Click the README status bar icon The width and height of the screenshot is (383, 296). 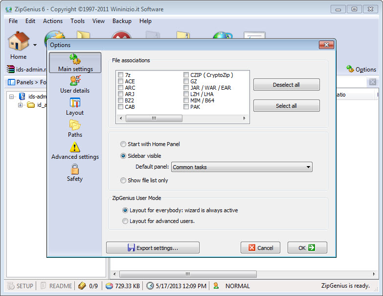pyautogui.click(x=43, y=286)
